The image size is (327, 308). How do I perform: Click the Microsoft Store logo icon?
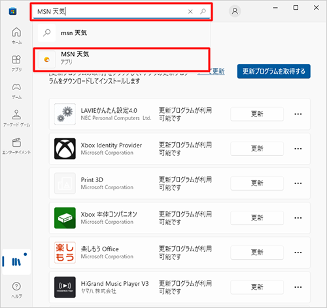click(12, 11)
